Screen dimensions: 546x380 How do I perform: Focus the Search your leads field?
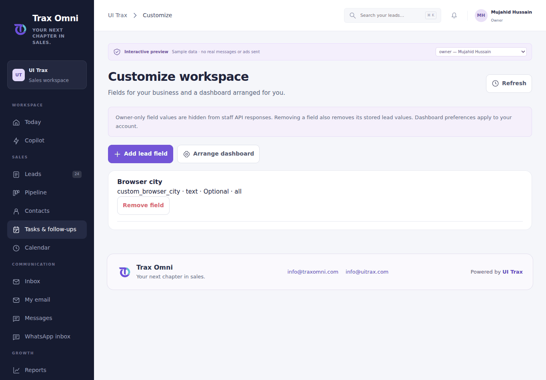coord(392,16)
